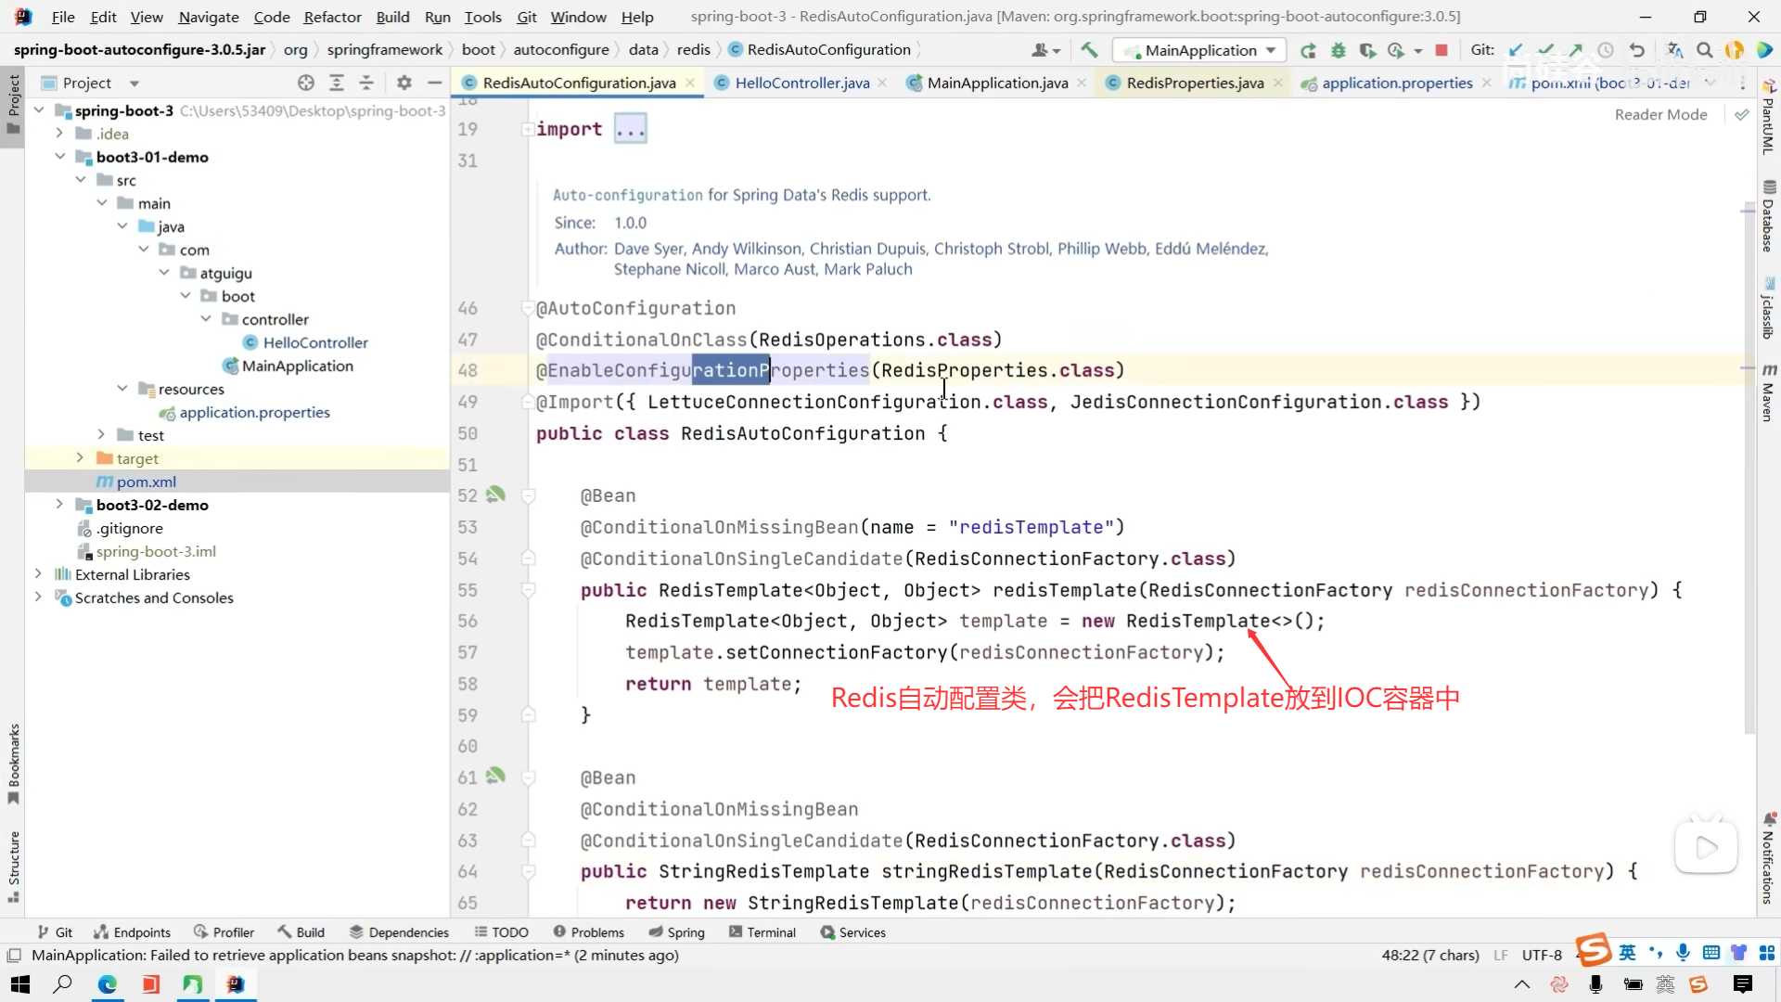
Task: Stop the running application
Action: [x=1441, y=50]
